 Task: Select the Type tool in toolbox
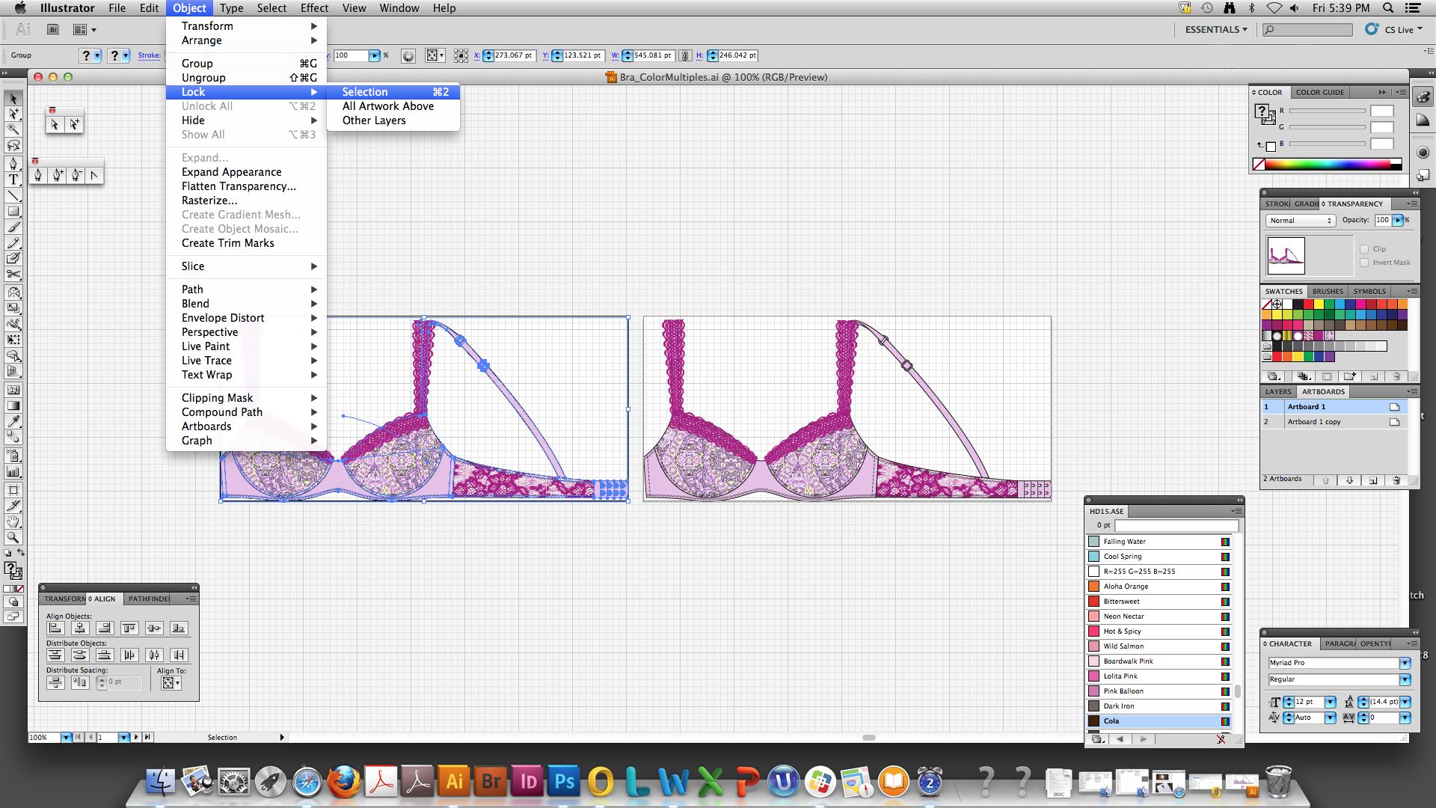pos(13,180)
